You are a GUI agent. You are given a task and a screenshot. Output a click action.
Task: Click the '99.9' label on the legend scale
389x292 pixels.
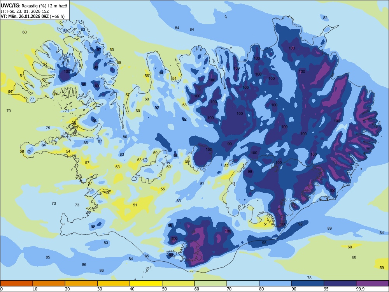tap(360, 289)
